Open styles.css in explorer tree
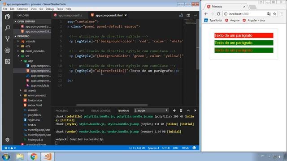Image resolution: width=287 pixels, height=161 pixels. coord(34,120)
